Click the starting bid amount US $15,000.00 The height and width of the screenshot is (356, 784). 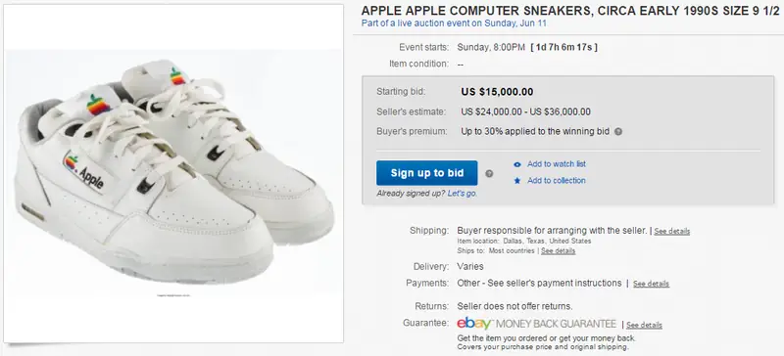click(497, 92)
